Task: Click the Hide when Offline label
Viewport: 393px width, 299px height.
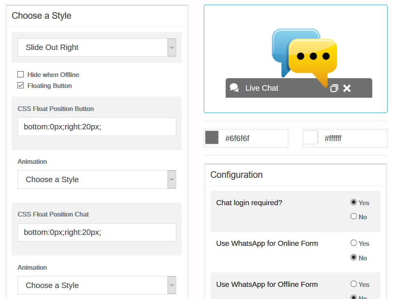Action: [53, 75]
